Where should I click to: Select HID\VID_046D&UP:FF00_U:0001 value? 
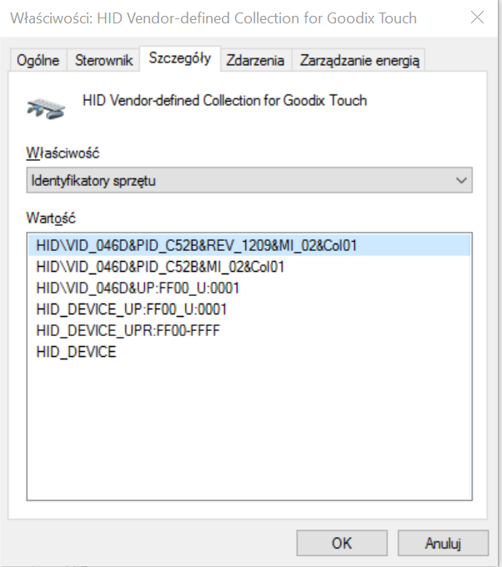pos(138,289)
